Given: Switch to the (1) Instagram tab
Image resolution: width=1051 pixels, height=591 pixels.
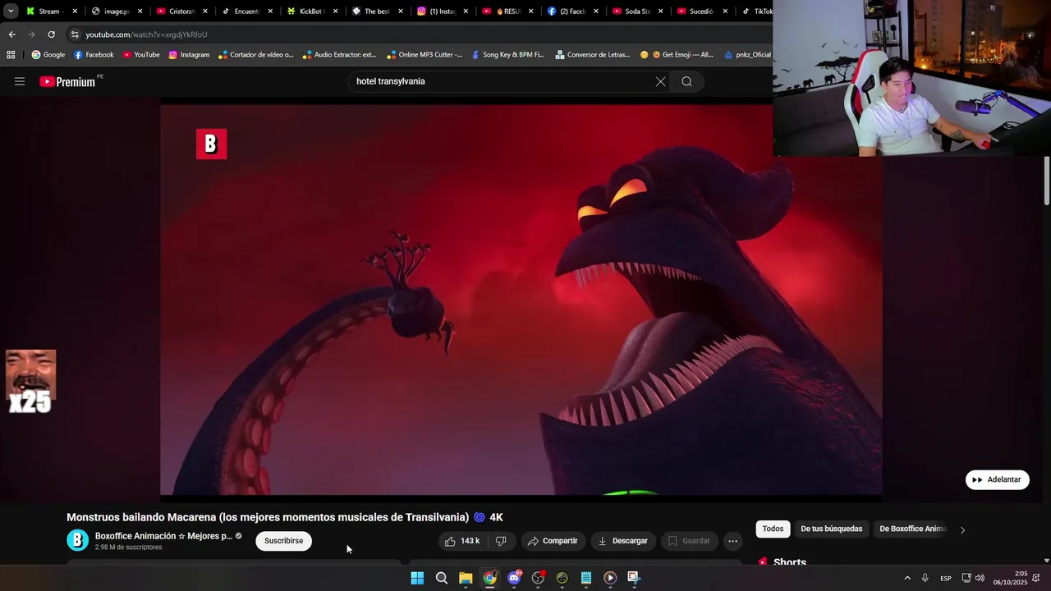Looking at the screenshot, I should 443,11.
